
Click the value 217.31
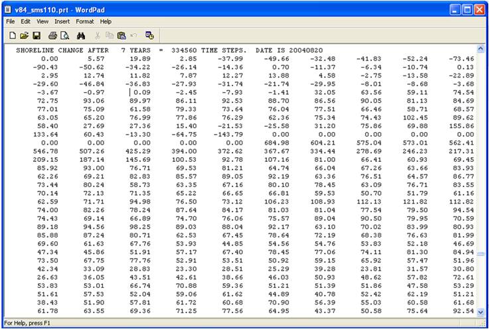pyautogui.click(x=461, y=151)
